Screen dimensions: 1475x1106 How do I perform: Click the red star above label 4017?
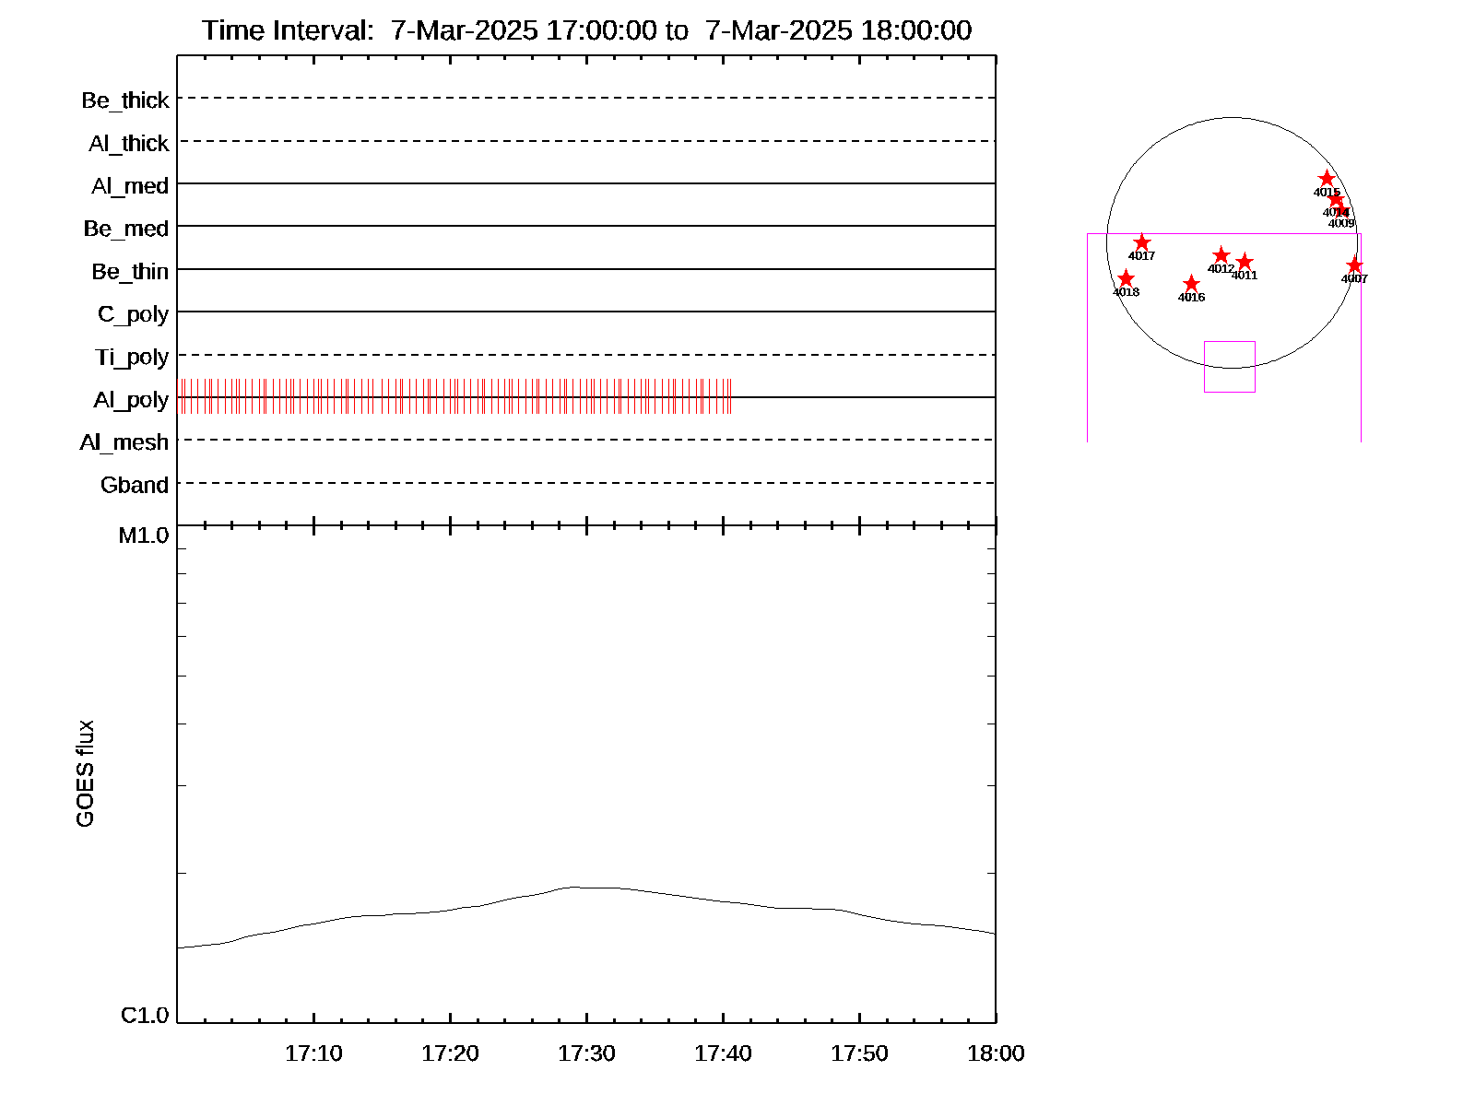coord(1141,242)
